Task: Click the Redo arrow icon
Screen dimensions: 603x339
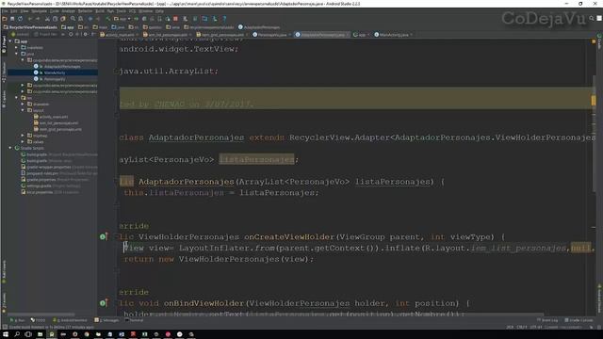Action: pos(38,19)
